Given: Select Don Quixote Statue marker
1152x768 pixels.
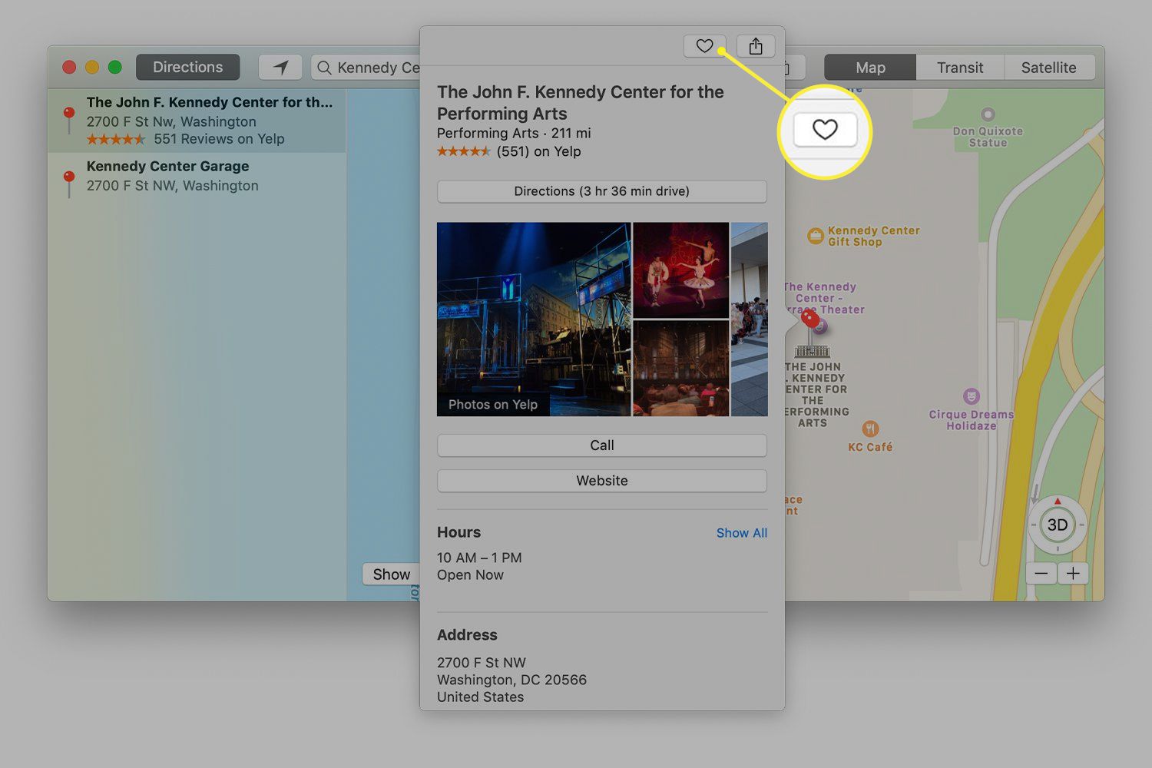Looking at the screenshot, I should [988, 114].
